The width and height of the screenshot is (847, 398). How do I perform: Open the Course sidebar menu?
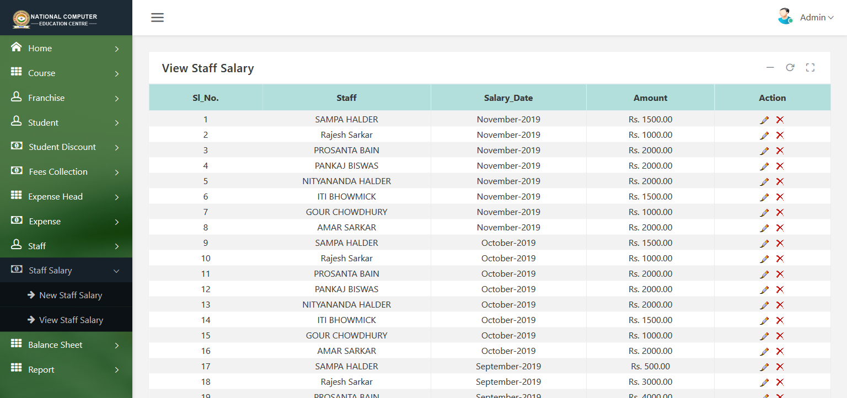click(66, 73)
